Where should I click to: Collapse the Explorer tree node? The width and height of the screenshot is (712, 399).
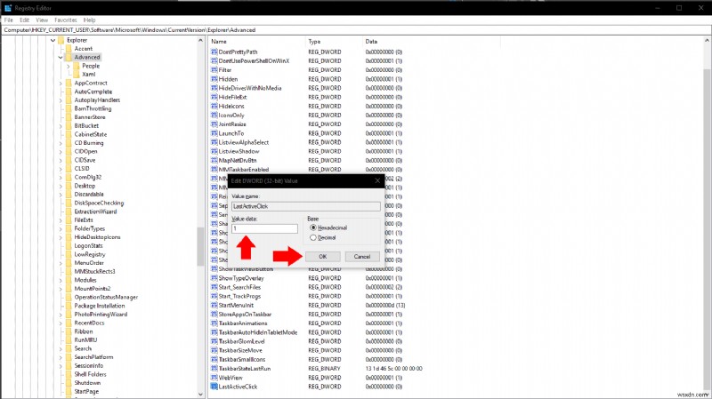[x=53, y=40]
